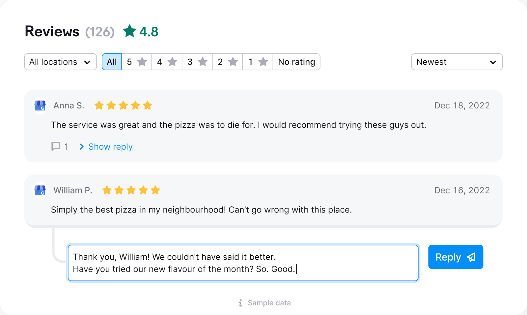Image resolution: width=527 pixels, height=315 pixels.
Task: Click the first star of William's rating
Action: 107,190
